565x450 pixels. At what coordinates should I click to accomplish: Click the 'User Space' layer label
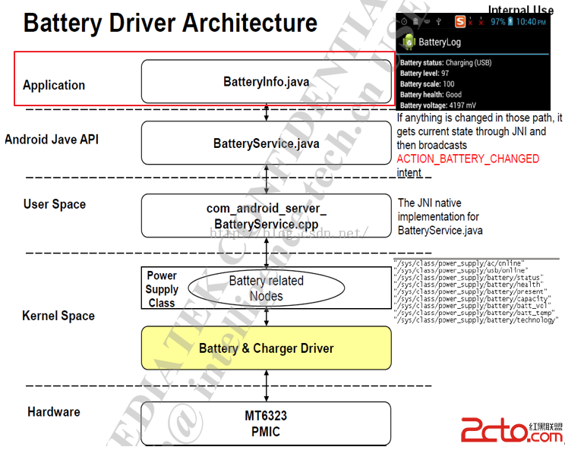(x=55, y=204)
